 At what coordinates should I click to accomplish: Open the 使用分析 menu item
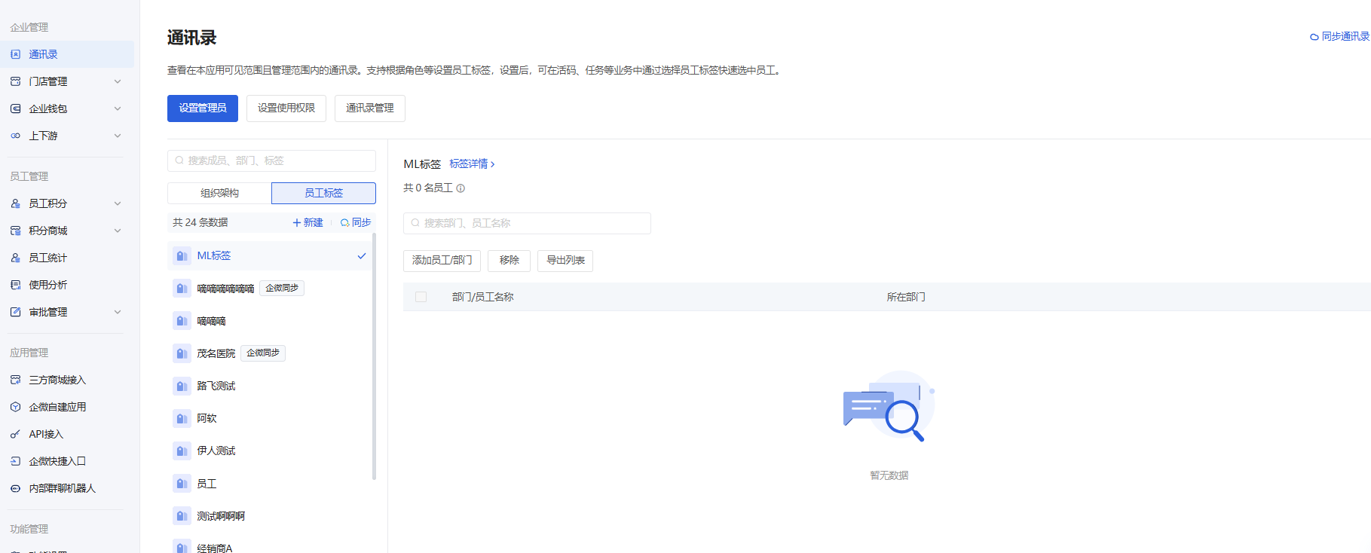(67, 285)
